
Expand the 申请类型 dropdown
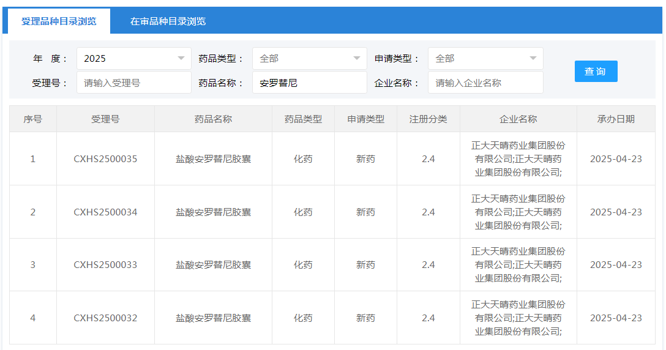pyautogui.click(x=485, y=59)
